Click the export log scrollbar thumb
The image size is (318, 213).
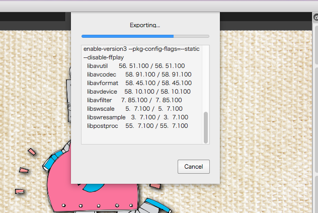(206, 127)
